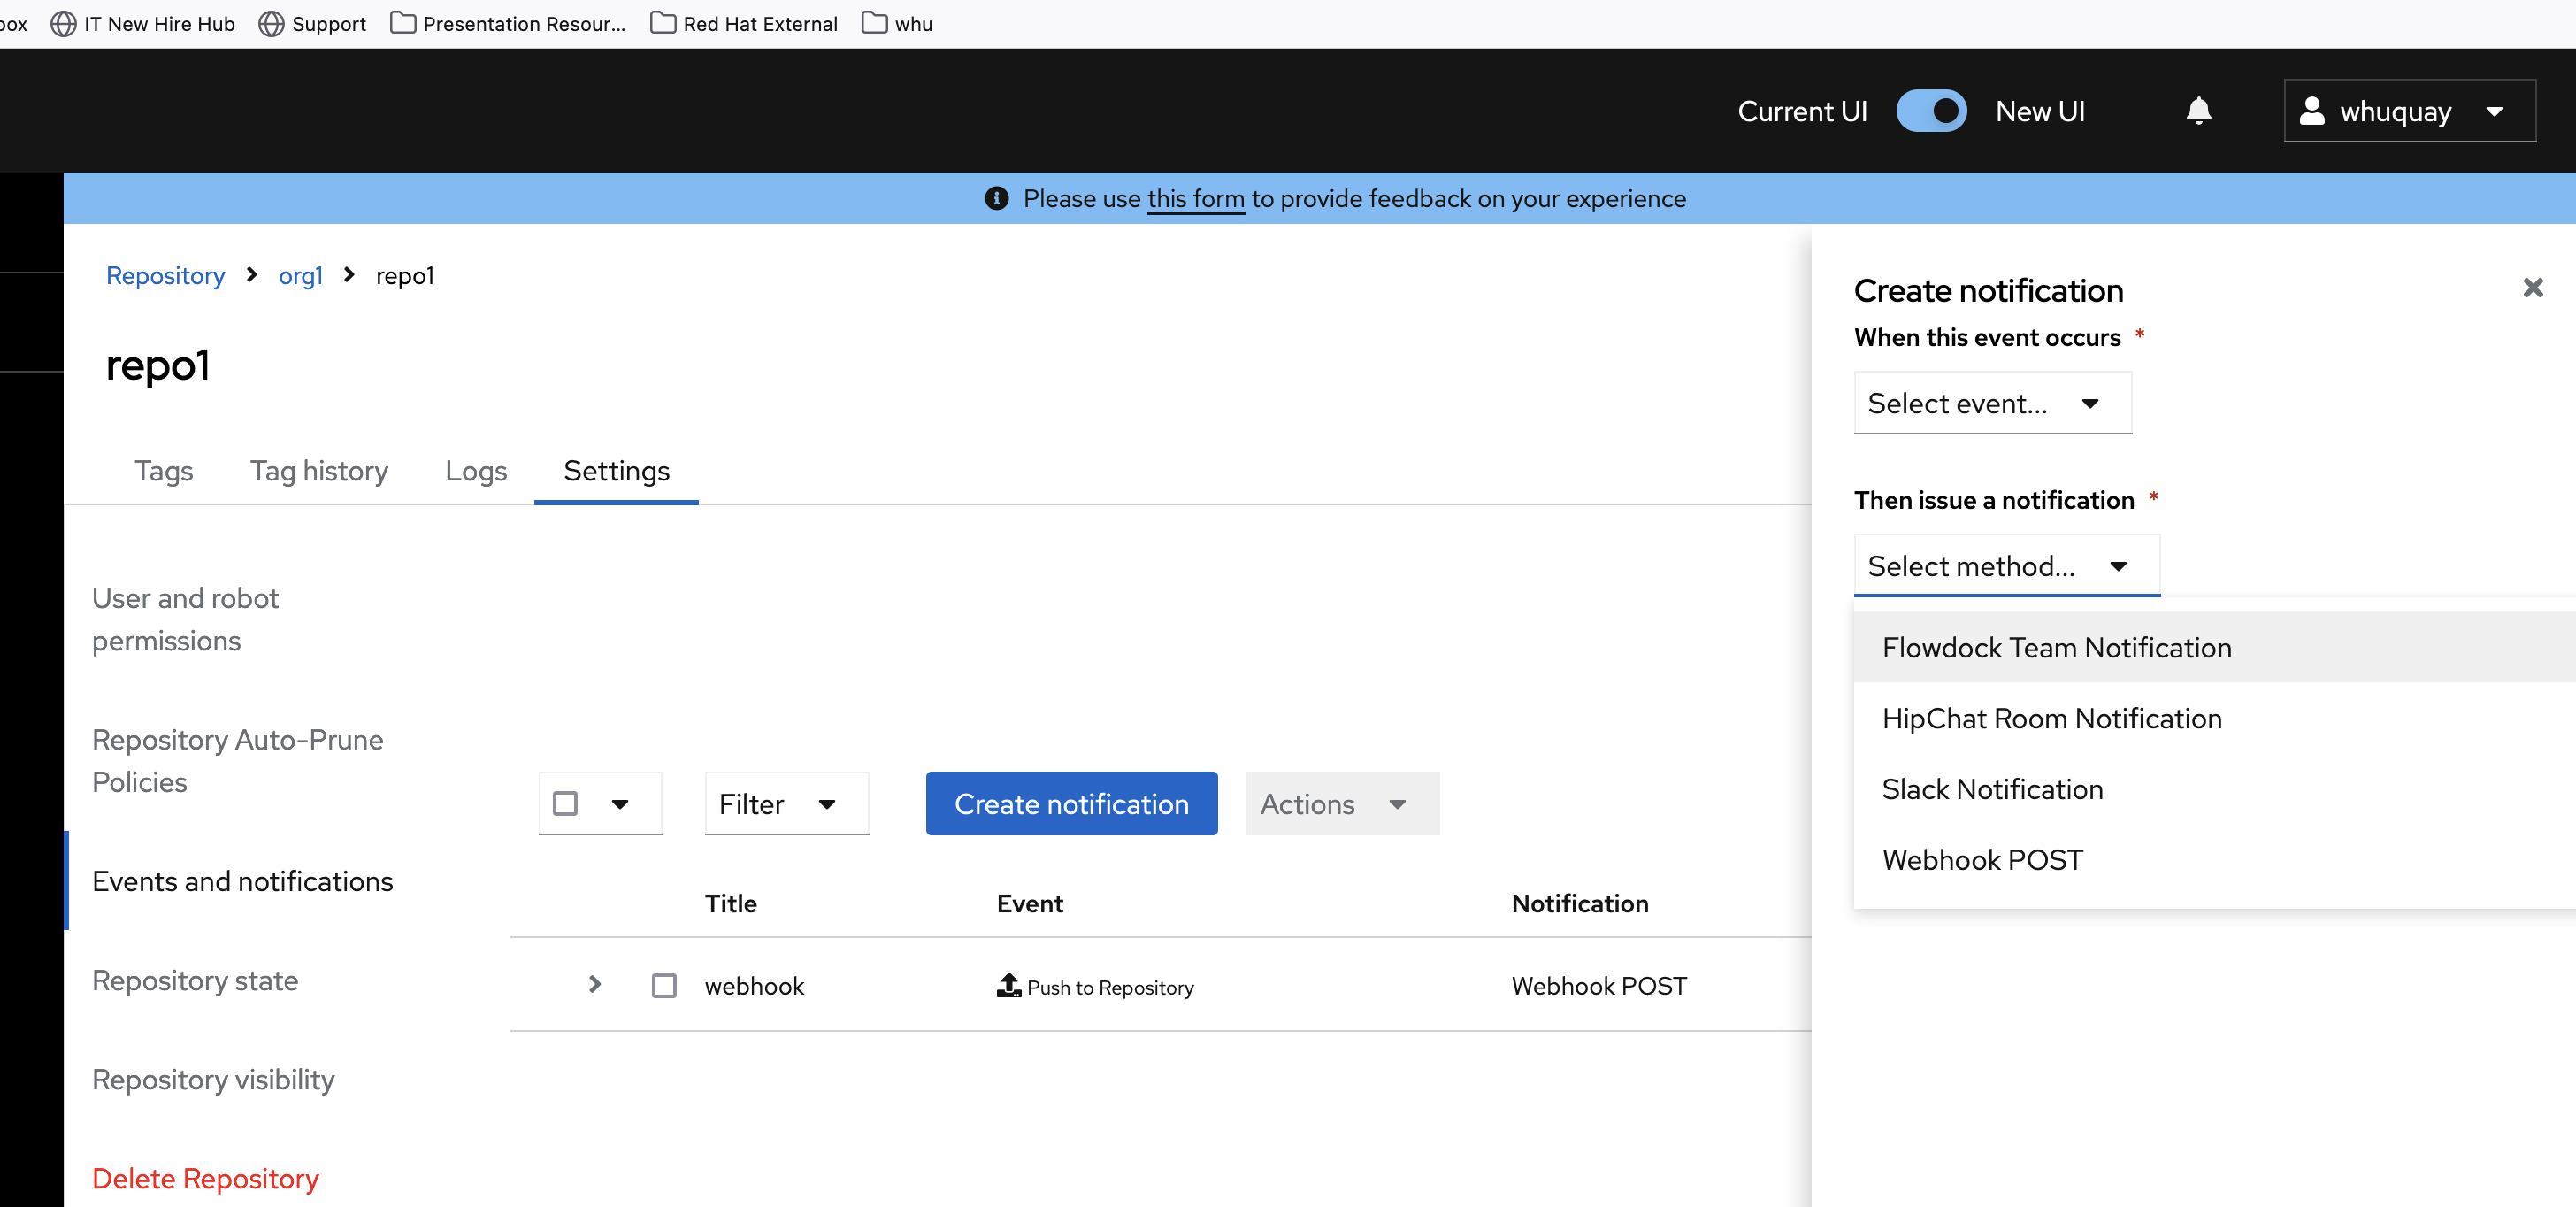
Task: Close the Create notification panel
Action: pos(2532,288)
